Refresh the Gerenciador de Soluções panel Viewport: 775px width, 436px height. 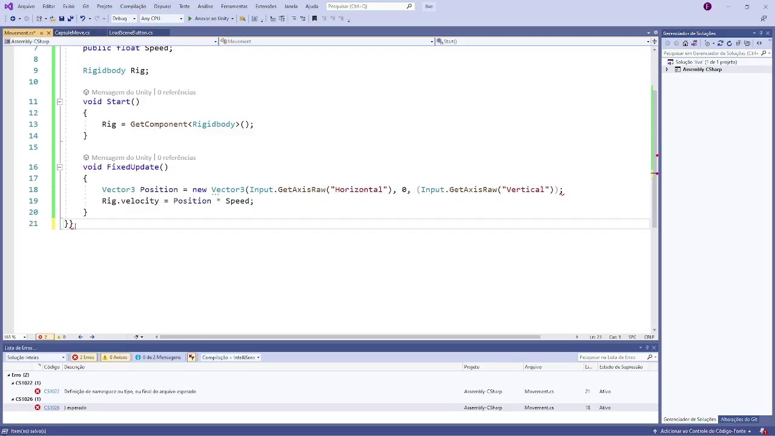click(x=730, y=44)
